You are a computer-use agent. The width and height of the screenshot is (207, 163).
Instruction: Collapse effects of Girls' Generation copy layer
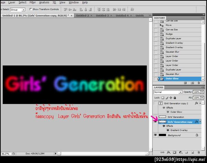200,122
